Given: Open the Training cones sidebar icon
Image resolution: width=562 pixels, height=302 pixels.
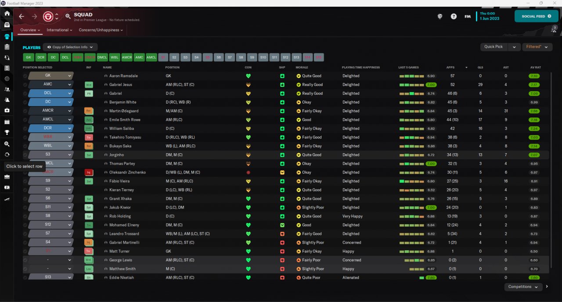Looking at the screenshot, I should point(7,100).
